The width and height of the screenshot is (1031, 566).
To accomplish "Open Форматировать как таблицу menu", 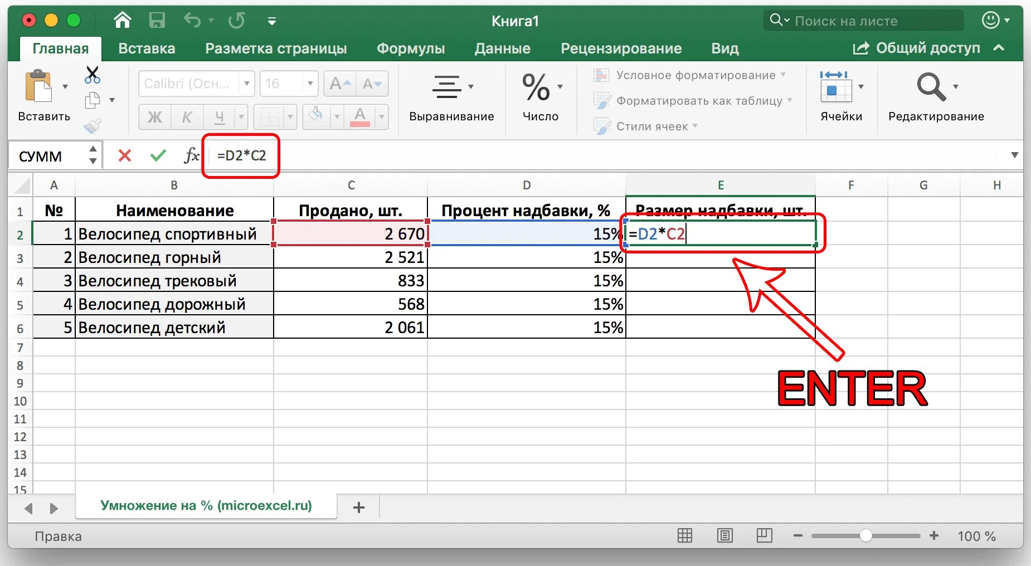I will 693,101.
